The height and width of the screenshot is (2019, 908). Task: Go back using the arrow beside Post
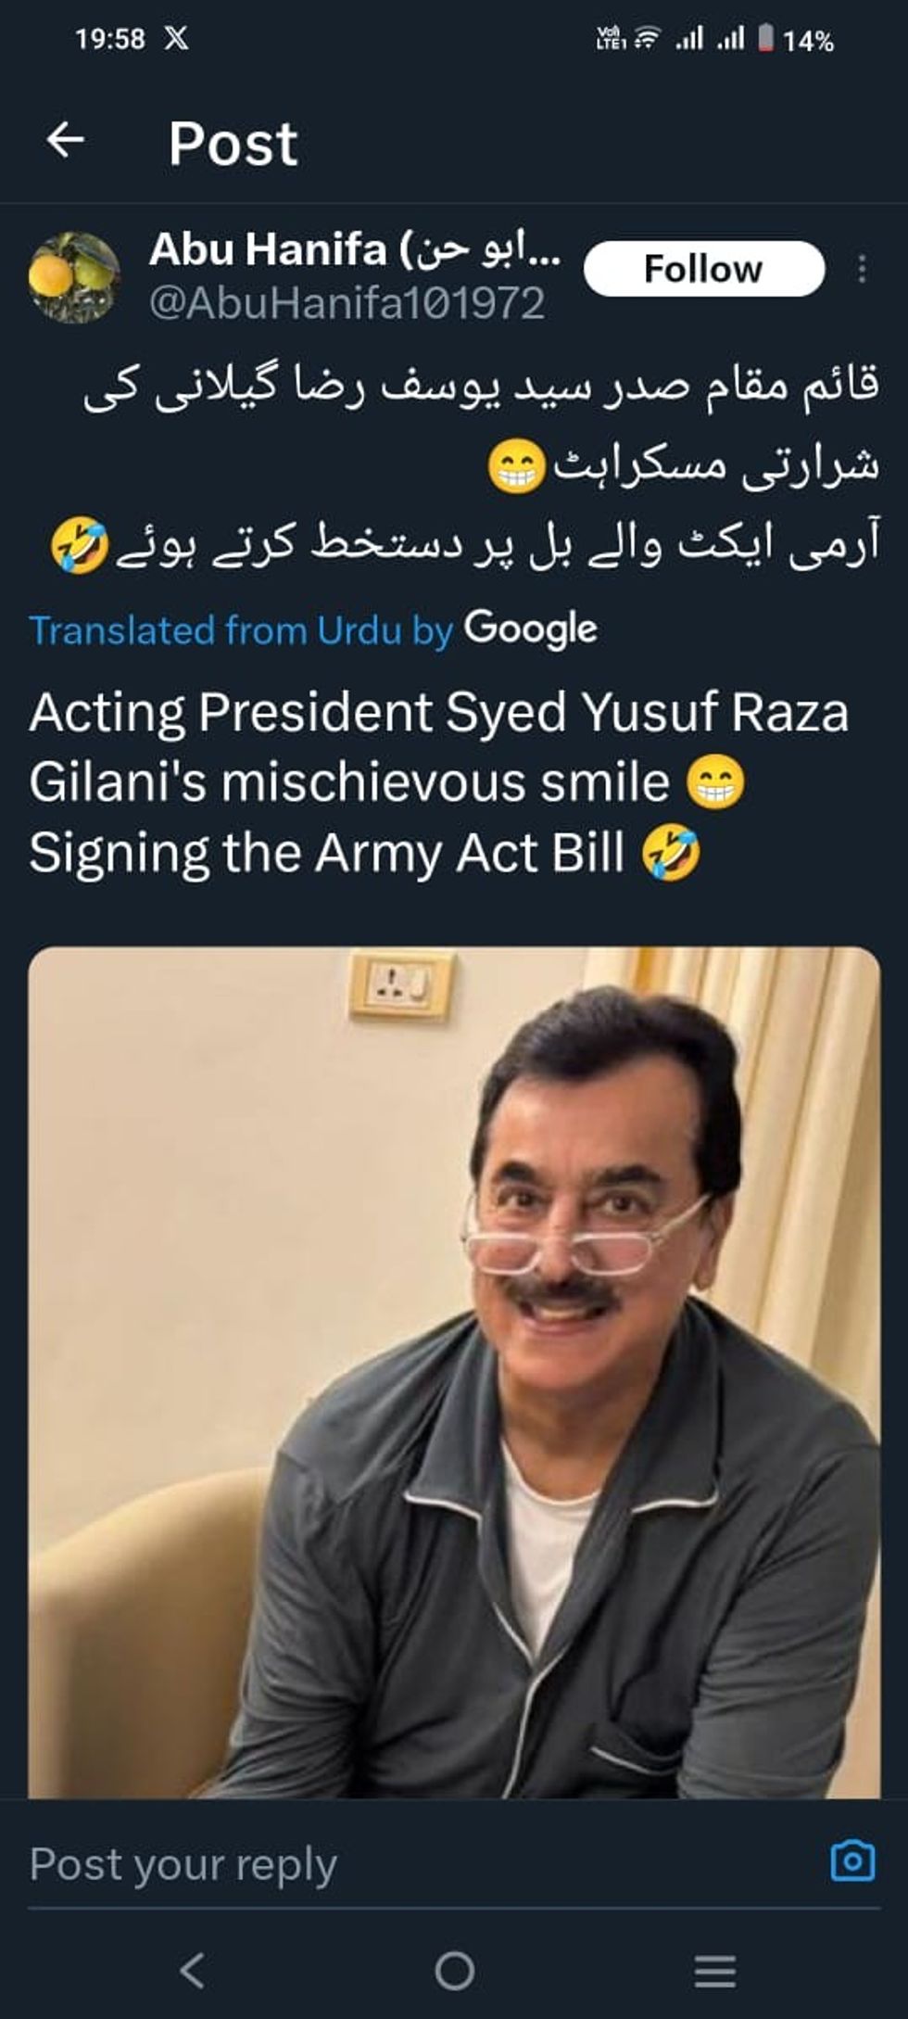[66, 141]
